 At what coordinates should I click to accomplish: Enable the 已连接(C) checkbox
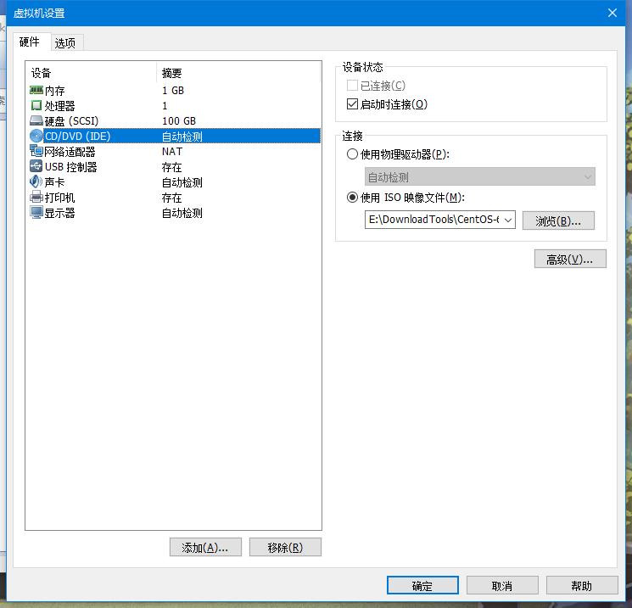352,86
